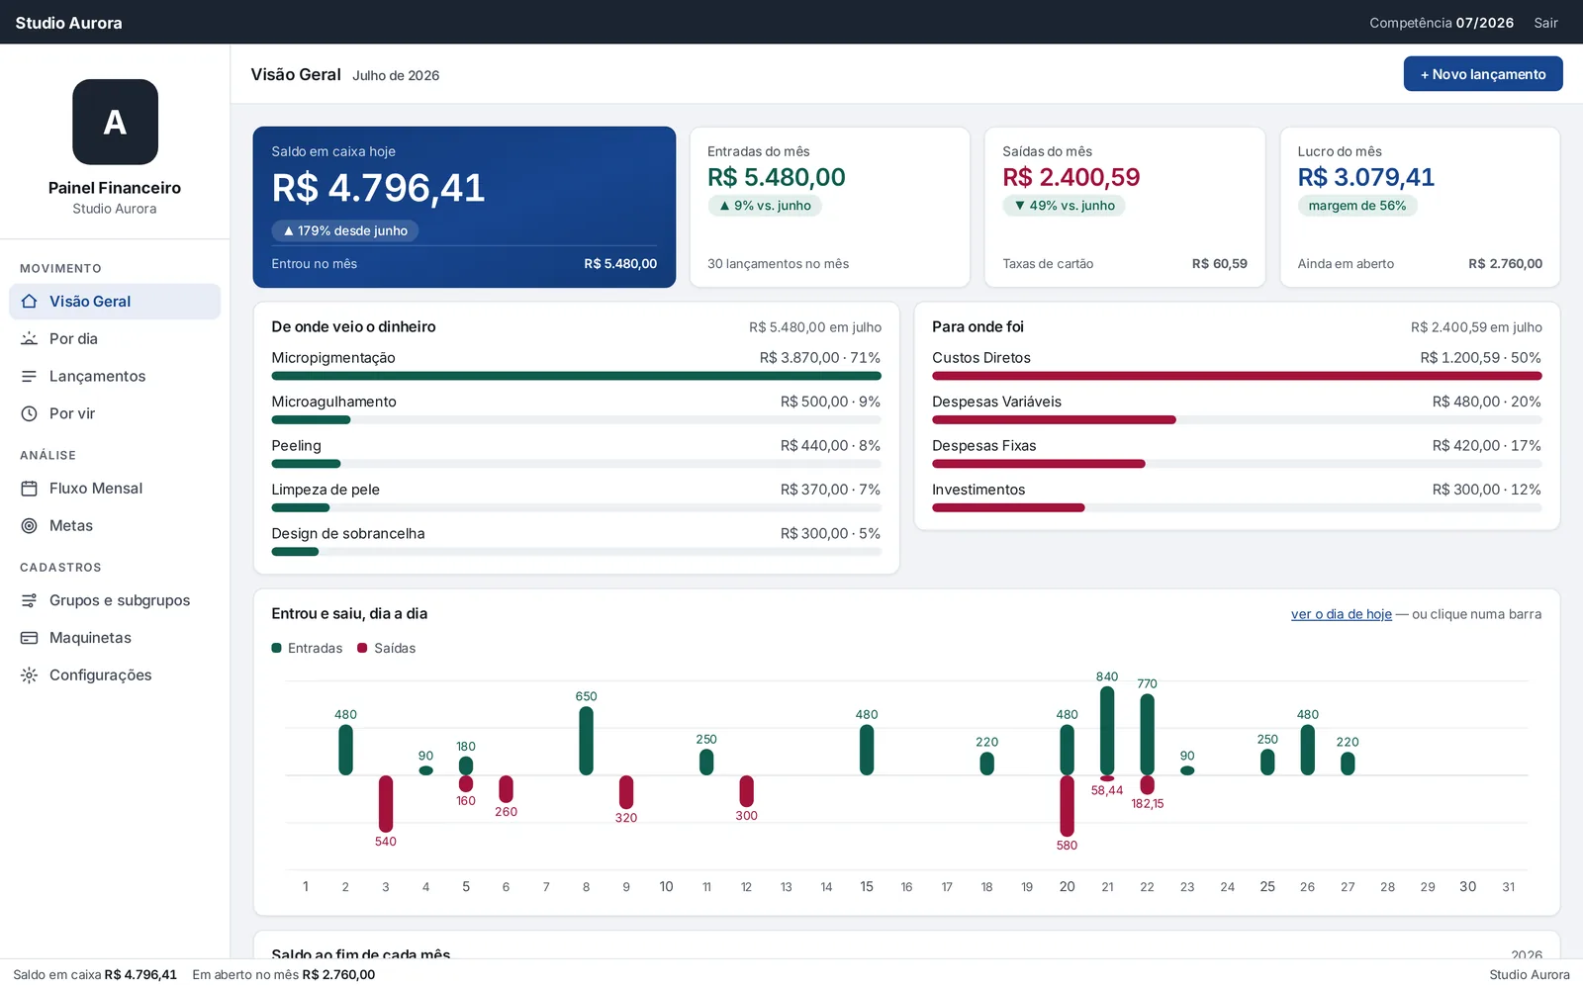Open Grupos e subgrupos
Screen dimensions: 1583x989
click(115, 600)
